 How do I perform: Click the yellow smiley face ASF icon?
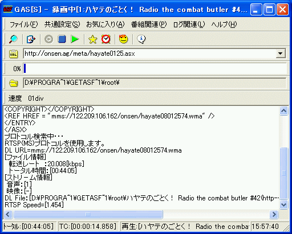[x=124, y=39]
